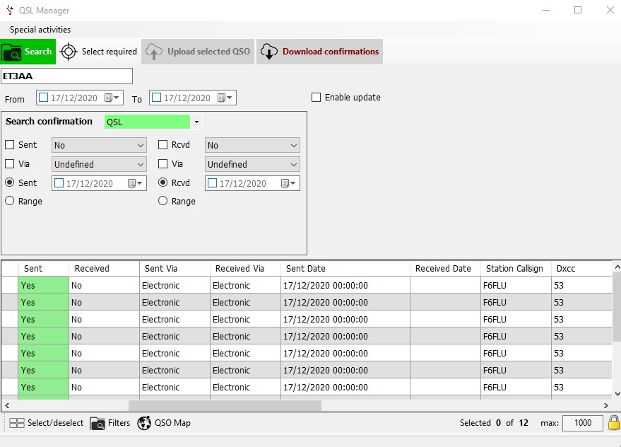The height and width of the screenshot is (447, 621).
Task: Sort by the Sent Date column header
Action: 345,269
